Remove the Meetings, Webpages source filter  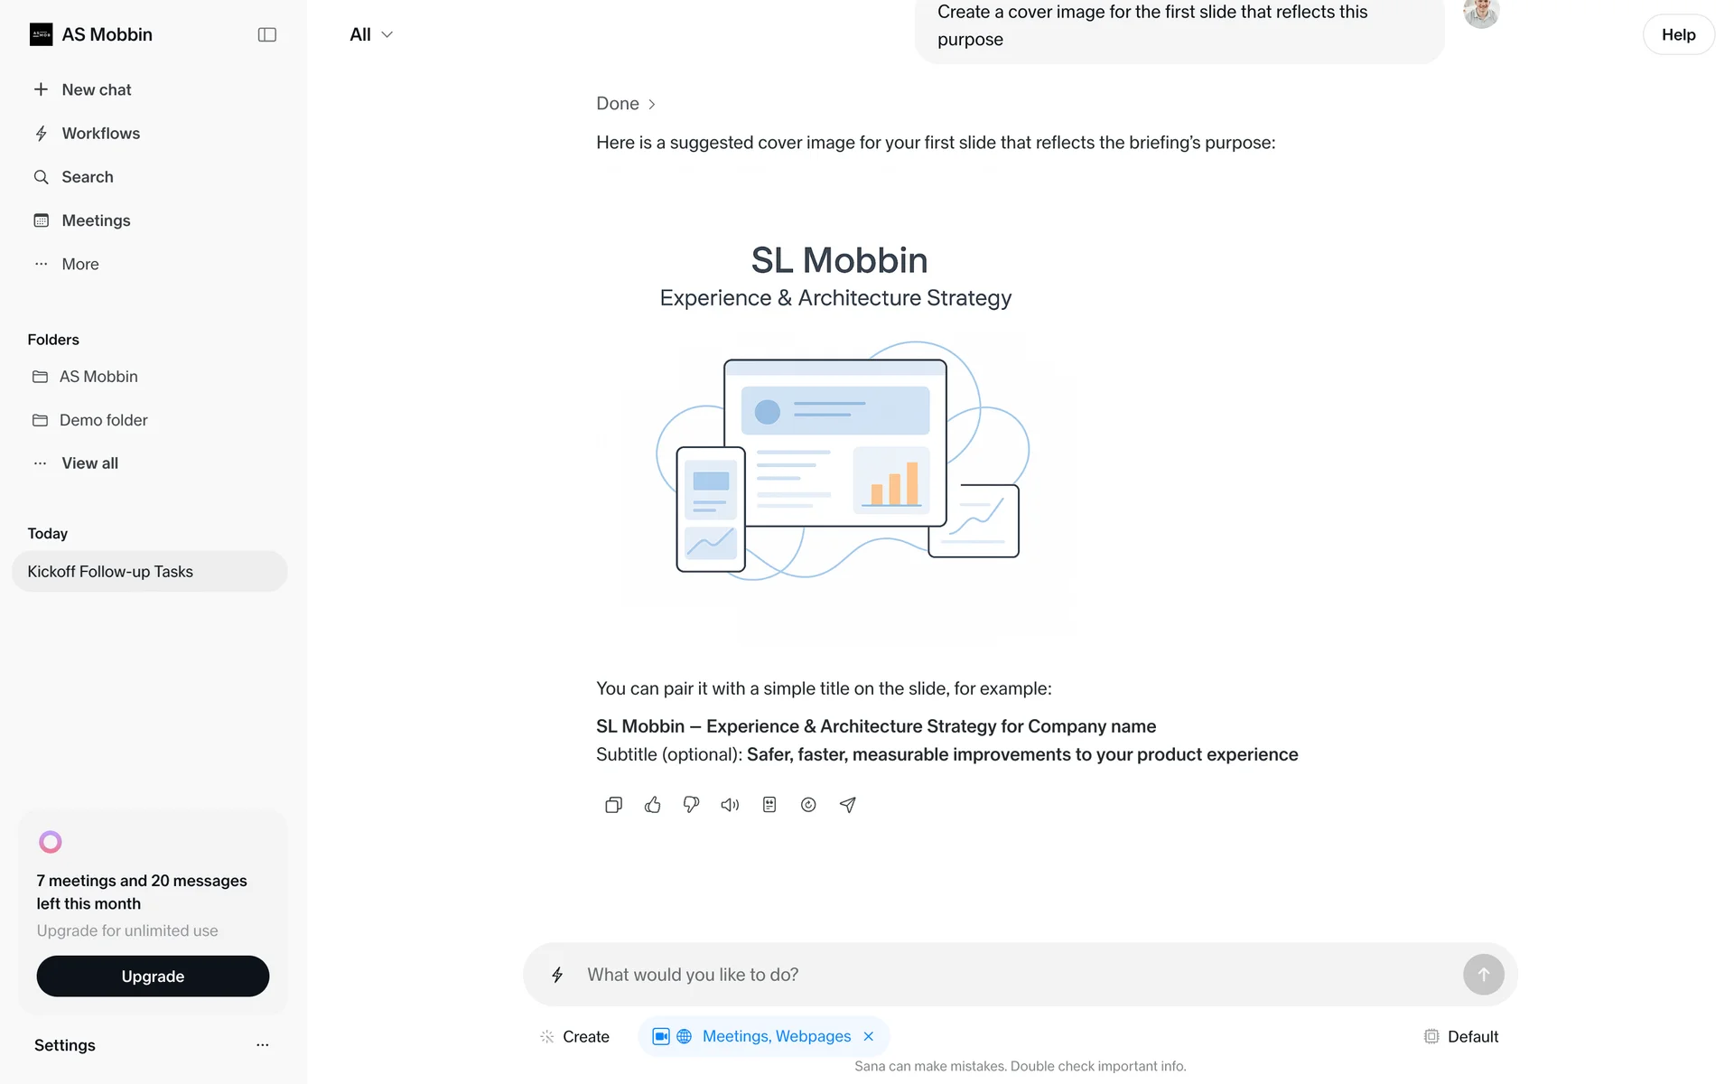pyautogui.click(x=869, y=1036)
